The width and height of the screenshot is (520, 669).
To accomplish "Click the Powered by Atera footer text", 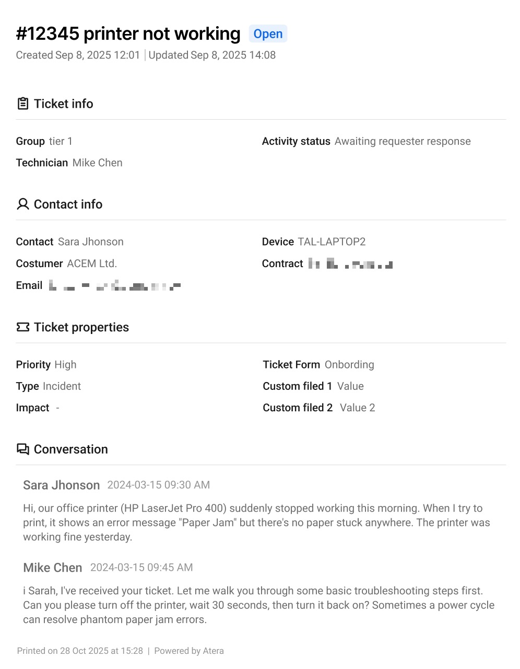I will point(189,651).
